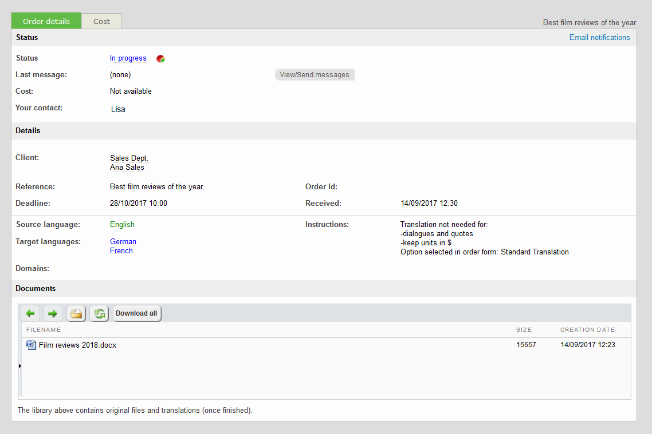Click the View/Send messages button

point(315,75)
